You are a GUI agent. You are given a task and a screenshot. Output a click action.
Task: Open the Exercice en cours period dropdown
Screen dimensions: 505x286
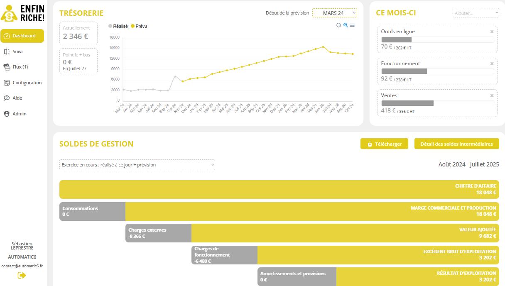[137, 165]
